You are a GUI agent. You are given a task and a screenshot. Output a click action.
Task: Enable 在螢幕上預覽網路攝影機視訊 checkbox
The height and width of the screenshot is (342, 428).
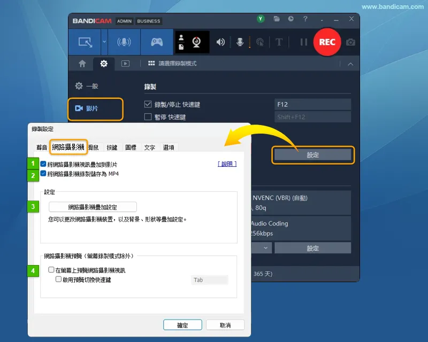[51, 270]
